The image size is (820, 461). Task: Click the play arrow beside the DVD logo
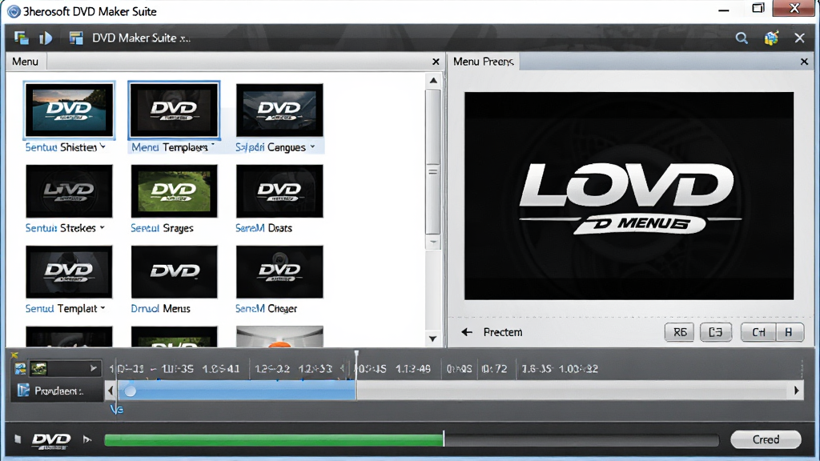coord(87,439)
